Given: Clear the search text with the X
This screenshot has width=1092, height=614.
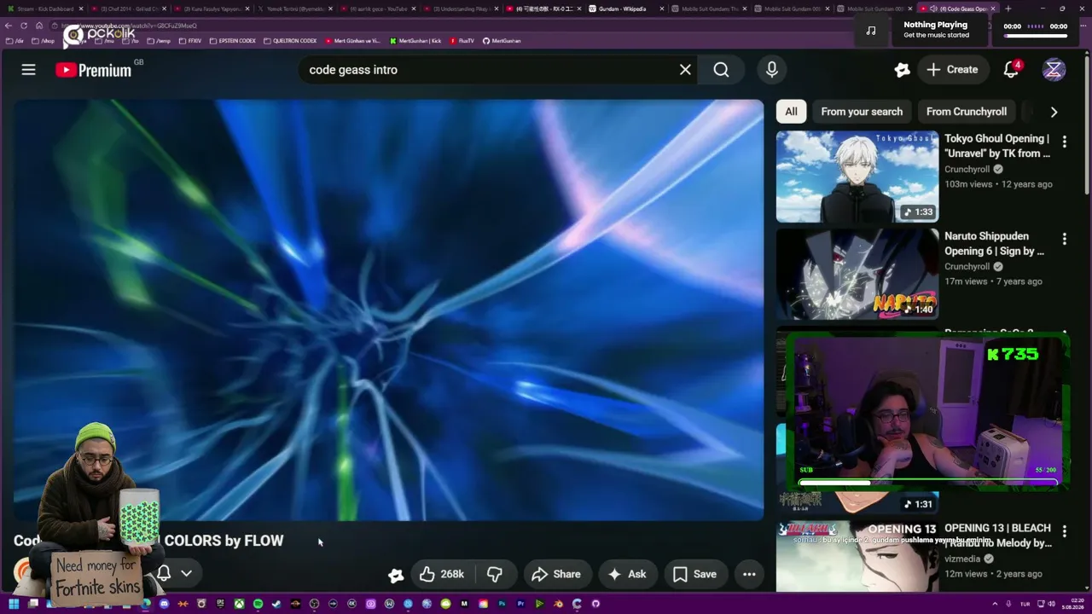Looking at the screenshot, I should [685, 70].
